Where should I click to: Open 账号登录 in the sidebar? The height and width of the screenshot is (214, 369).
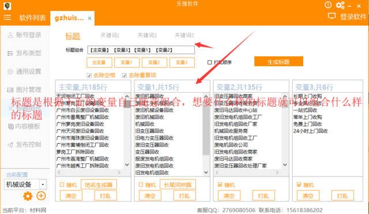pos(25,35)
